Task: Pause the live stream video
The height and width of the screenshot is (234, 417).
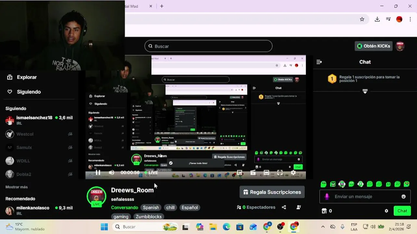Action: [98, 173]
